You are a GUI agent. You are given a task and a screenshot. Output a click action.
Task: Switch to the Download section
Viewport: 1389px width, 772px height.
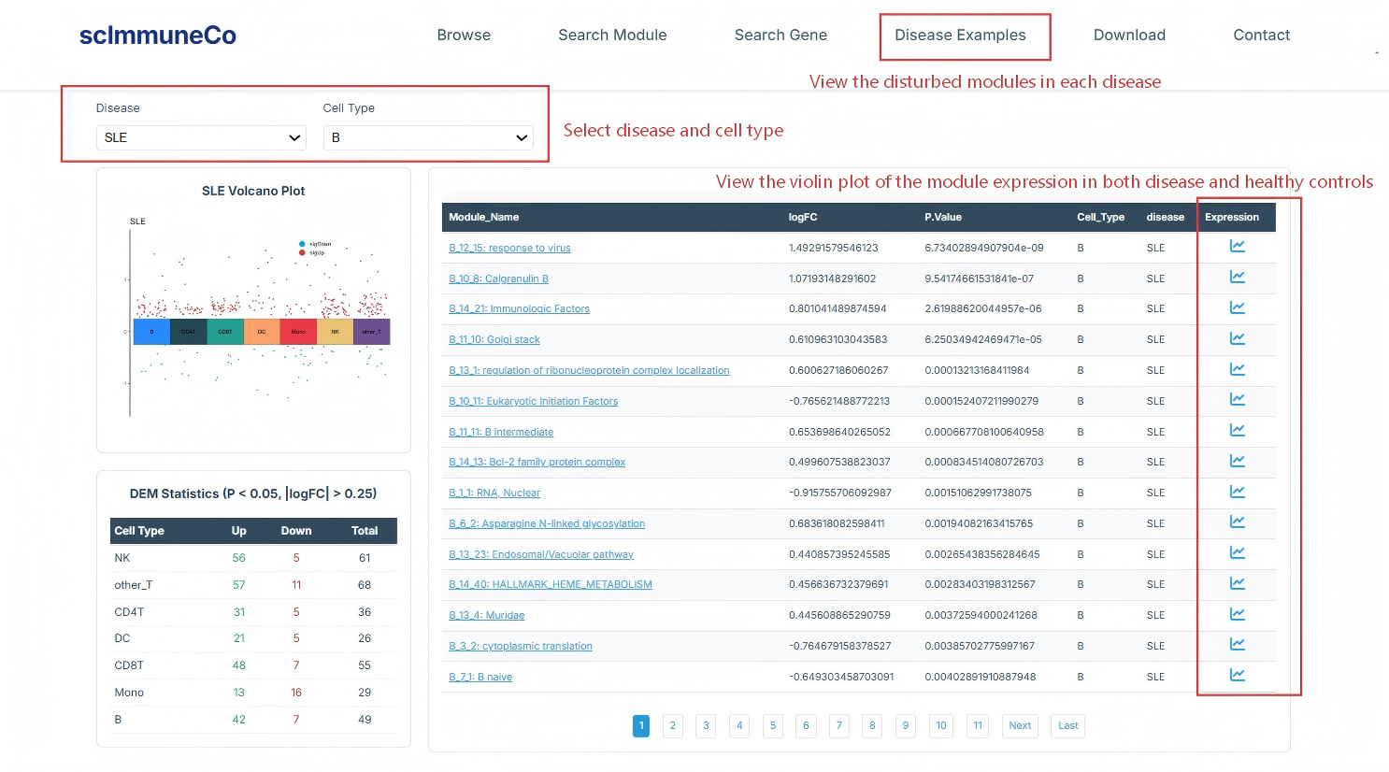[1129, 36]
